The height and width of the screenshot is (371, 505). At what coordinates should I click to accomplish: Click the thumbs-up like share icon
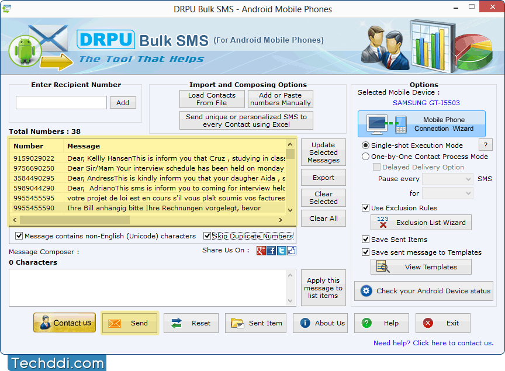(292, 251)
